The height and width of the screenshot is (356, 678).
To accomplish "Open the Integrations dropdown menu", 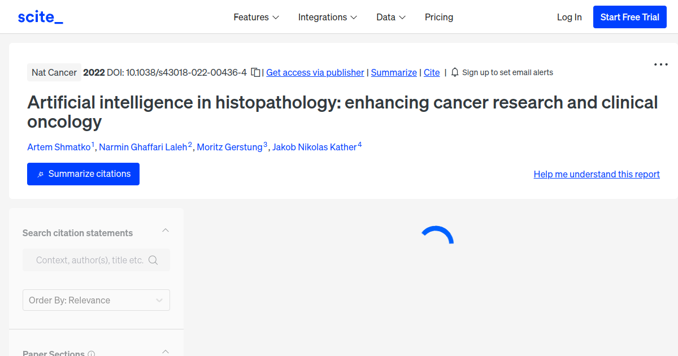I will coord(328,17).
